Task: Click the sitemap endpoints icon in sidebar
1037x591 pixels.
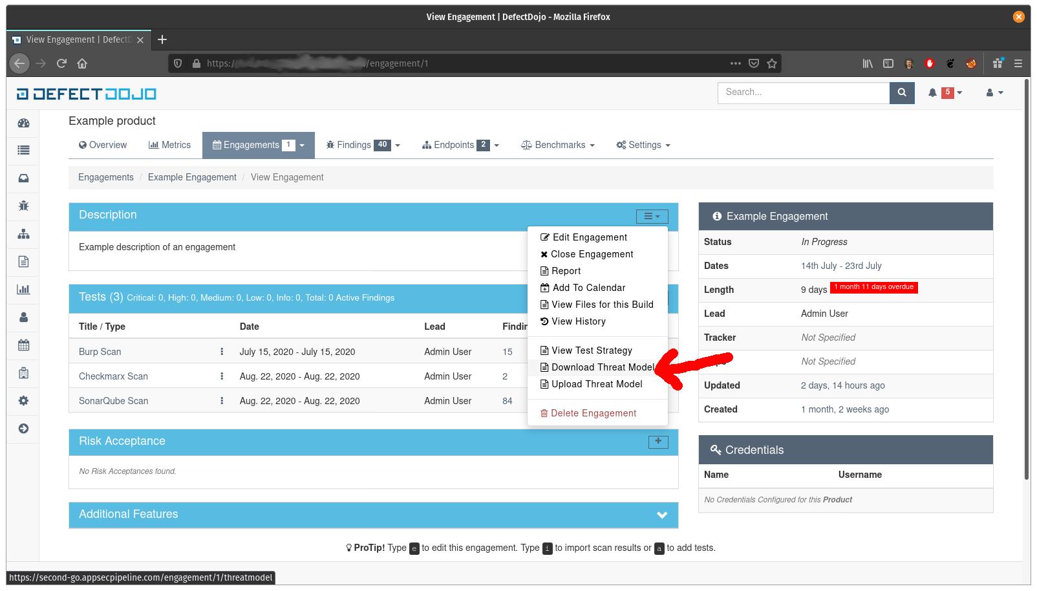Action: (23, 234)
